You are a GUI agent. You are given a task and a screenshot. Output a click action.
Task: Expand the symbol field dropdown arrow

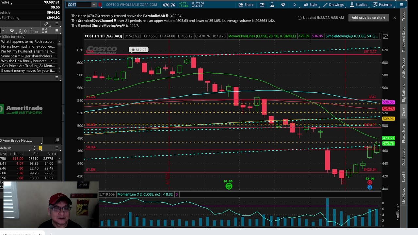pos(94,5)
